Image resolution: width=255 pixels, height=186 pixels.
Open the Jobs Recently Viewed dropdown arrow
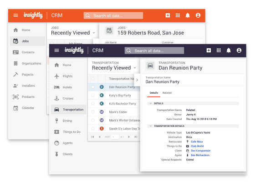[x=94, y=33]
